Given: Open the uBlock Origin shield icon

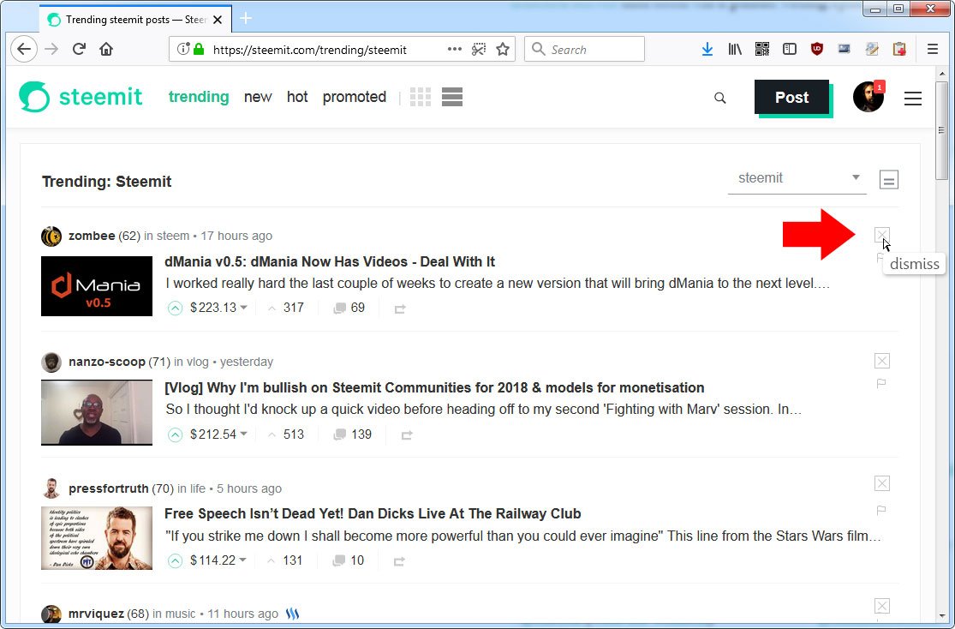Looking at the screenshot, I should pyautogui.click(x=817, y=49).
